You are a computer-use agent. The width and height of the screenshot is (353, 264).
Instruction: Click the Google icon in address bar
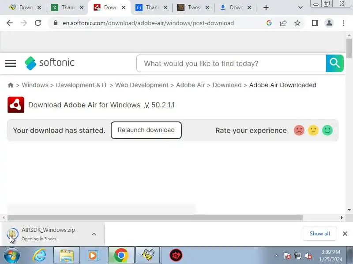tap(269, 23)
